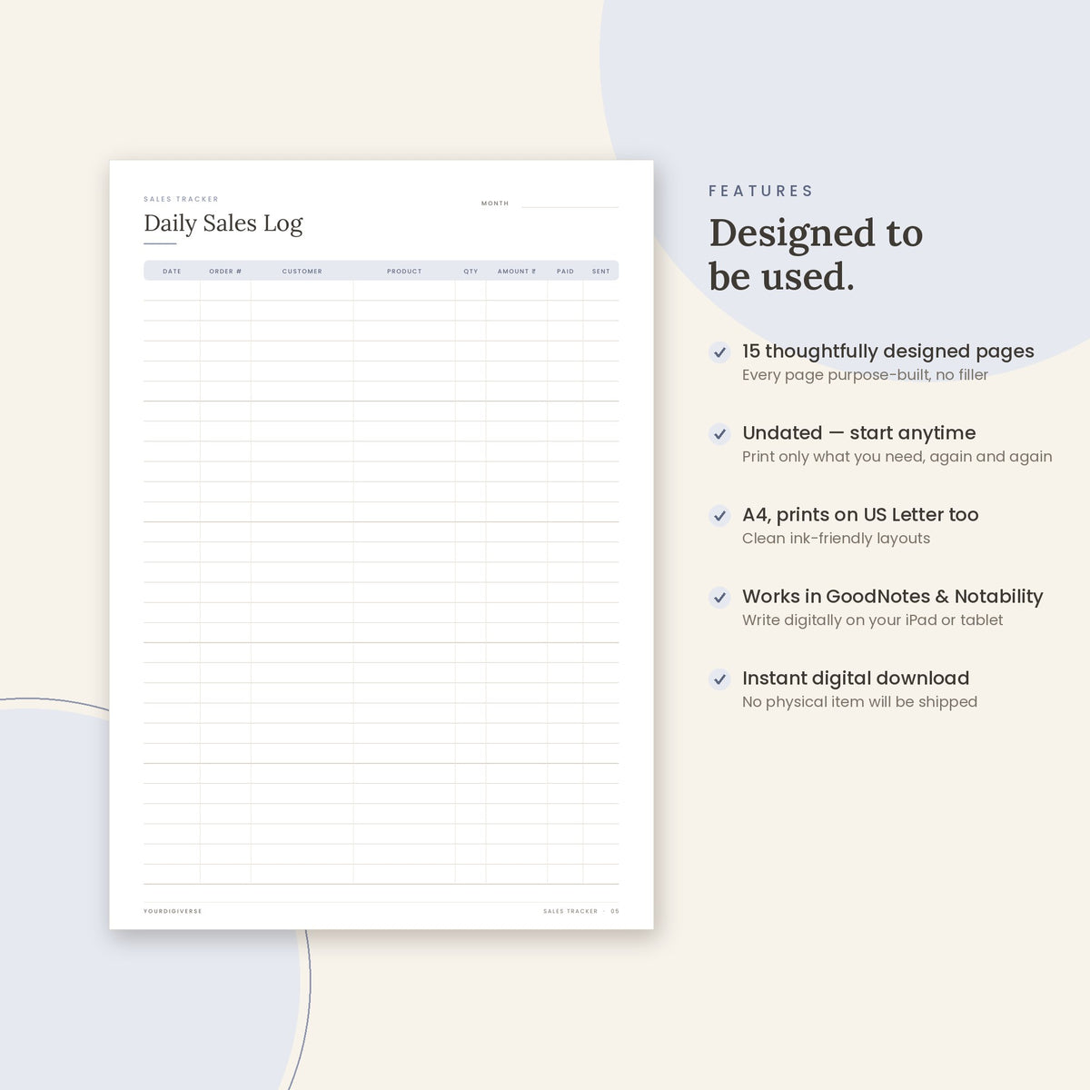Click the small 'SALES TRACKER' label above the title

(x=181, y=199)
